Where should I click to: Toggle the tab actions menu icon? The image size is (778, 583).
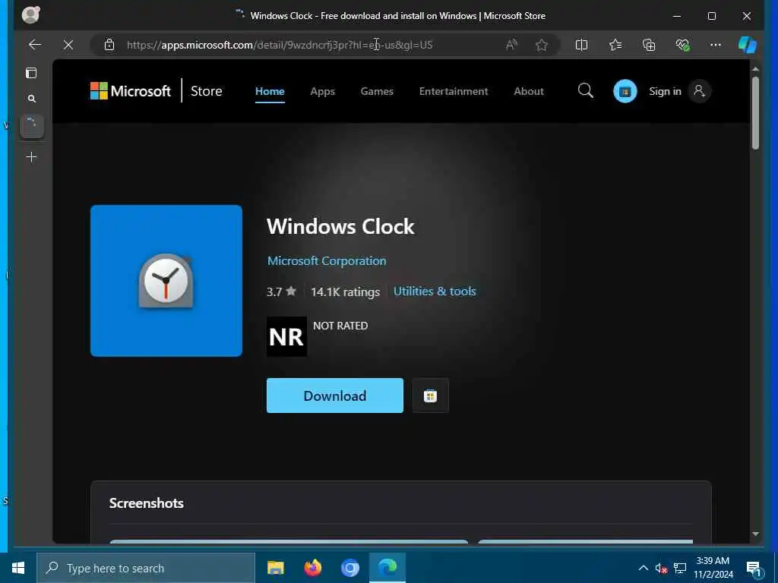31,73
